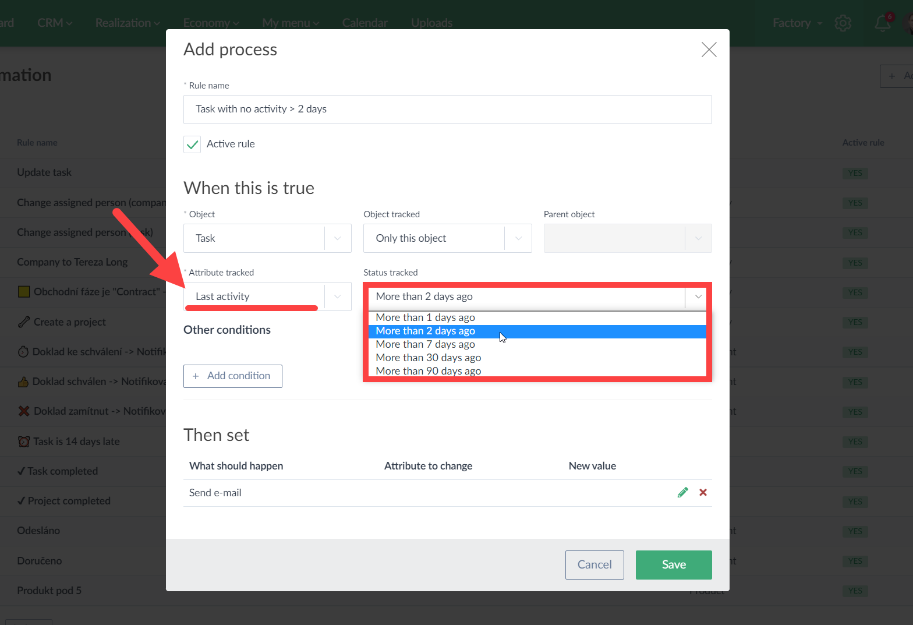The width and height of the screenshot is (913, 625).
Task: Click the Cancel button
Action: (x=594, y=565)
